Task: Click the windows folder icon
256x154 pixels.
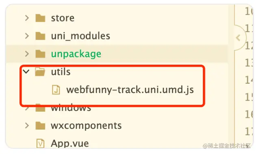Action: tap(40, 108)
